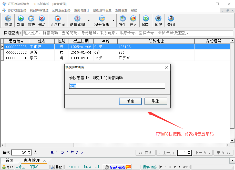Focus the 快速查找 search box
This screenshot has width=235, height=170.
128,33
